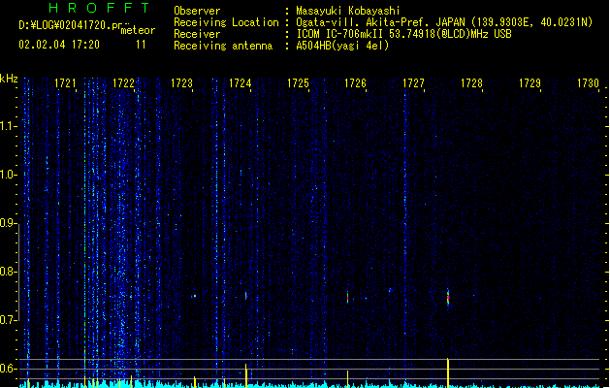Click the gray frequency range bar beside 0.8
The image size is (610, 388).
[18, 273]
